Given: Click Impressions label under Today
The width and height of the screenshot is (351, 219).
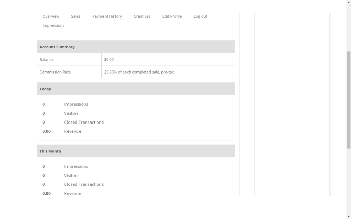Looking at the screenshot, I should point(76,104).
